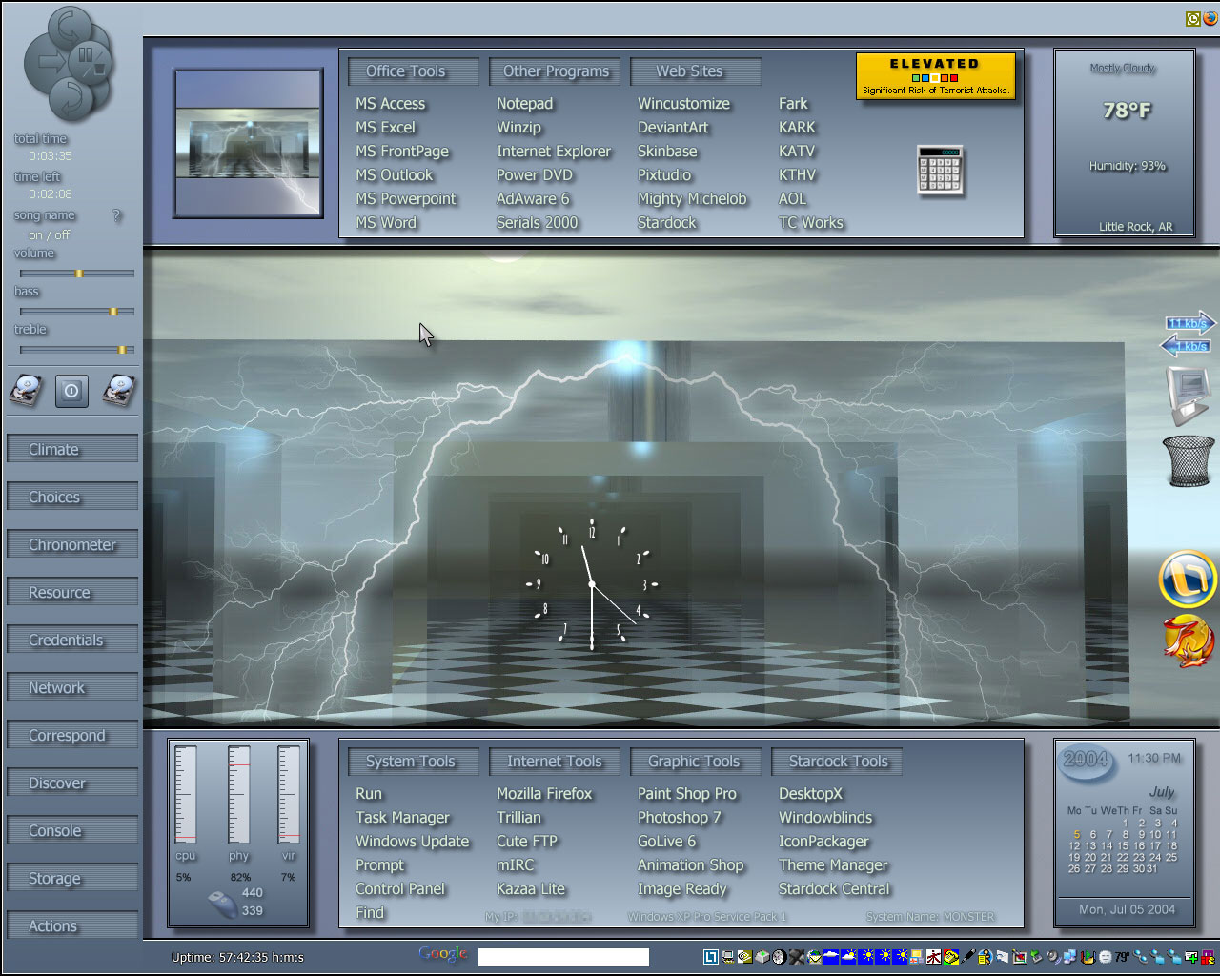This screenshot has height=976, width=1220.
Task: Launch Trillian
Action: (519, 818)
